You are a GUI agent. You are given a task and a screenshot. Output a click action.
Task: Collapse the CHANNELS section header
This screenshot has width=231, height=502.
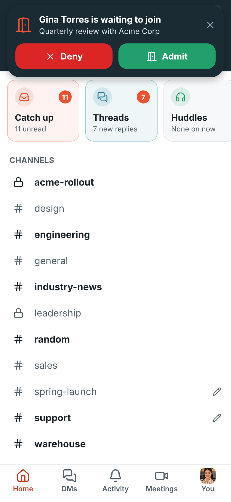[32, 160]
